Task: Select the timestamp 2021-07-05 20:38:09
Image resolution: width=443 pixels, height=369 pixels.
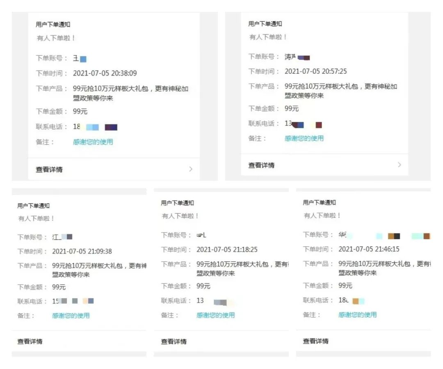Action: (x=105, y=73)
